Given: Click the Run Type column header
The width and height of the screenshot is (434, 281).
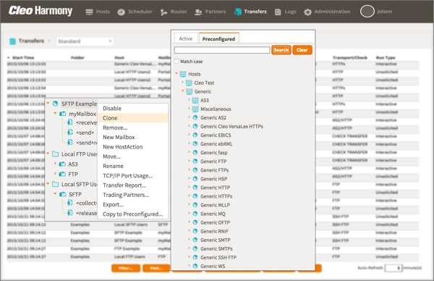Looking at the screenshot, I should click(386, 58).
